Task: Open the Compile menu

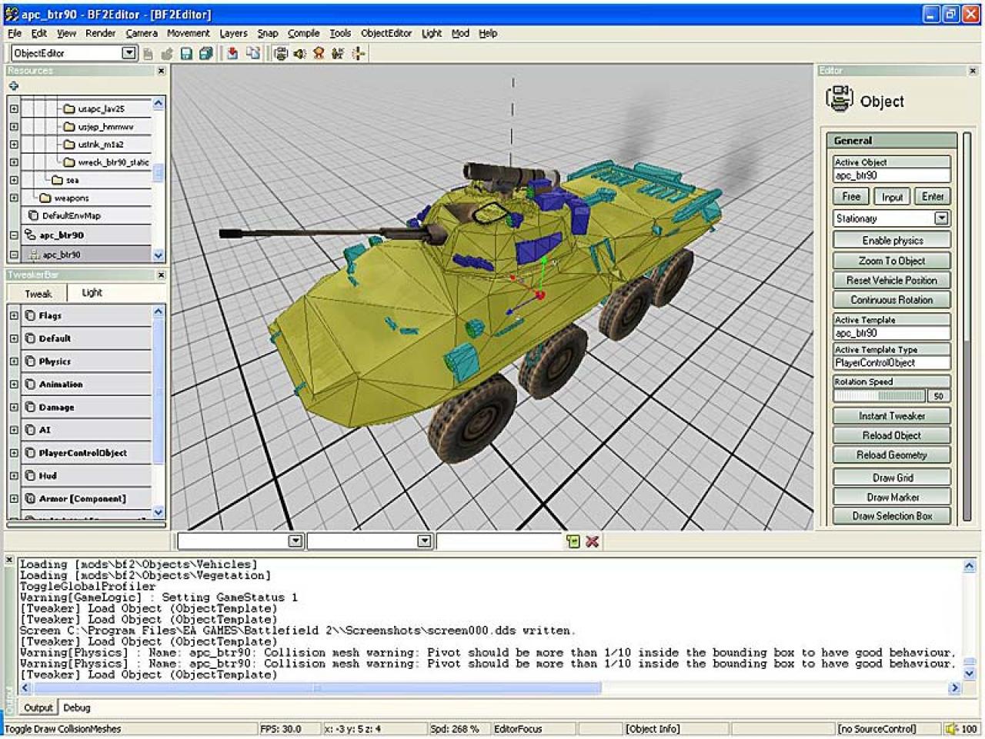Action: click(303, 33)
